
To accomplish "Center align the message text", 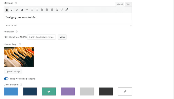I will 47,10.
